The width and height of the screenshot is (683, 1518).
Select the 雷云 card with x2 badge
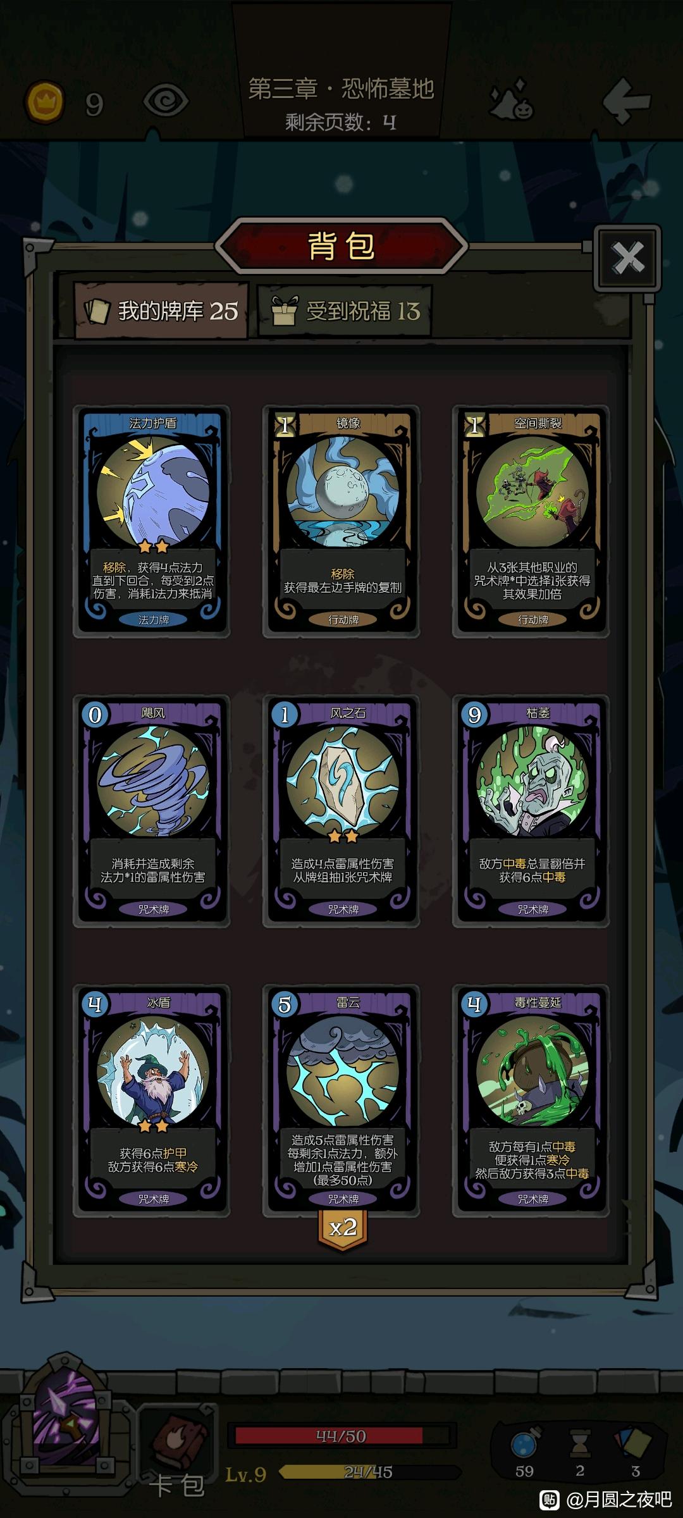point(341,1101)
